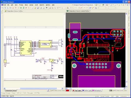Click Design Compiler in status bar
The image size is (131, 98).
click(105, 96)
